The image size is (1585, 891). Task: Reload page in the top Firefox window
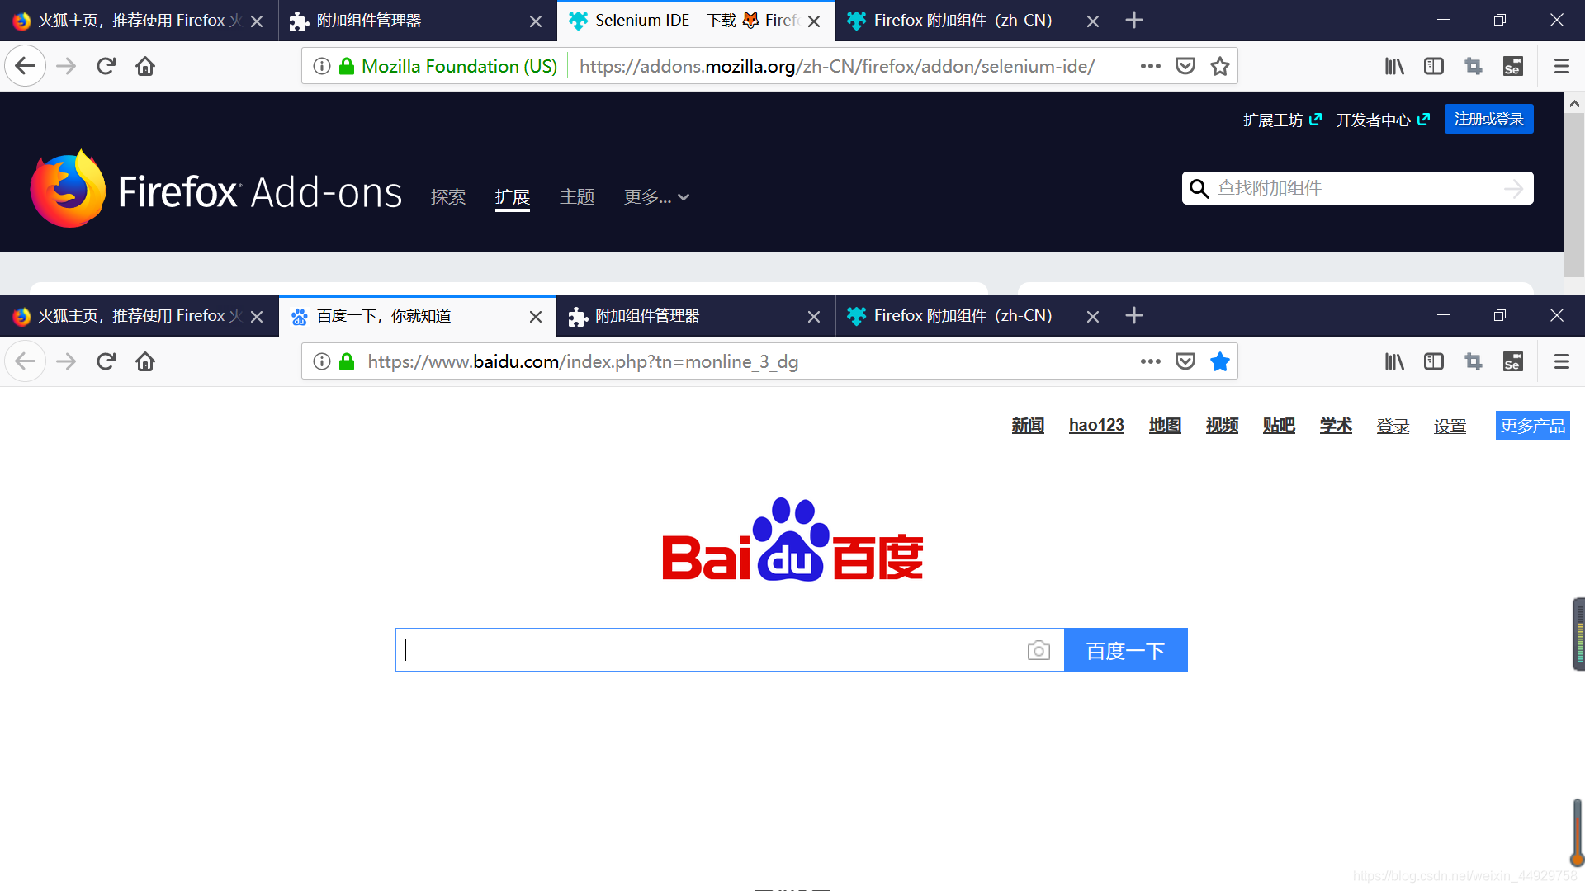point(106,66)
